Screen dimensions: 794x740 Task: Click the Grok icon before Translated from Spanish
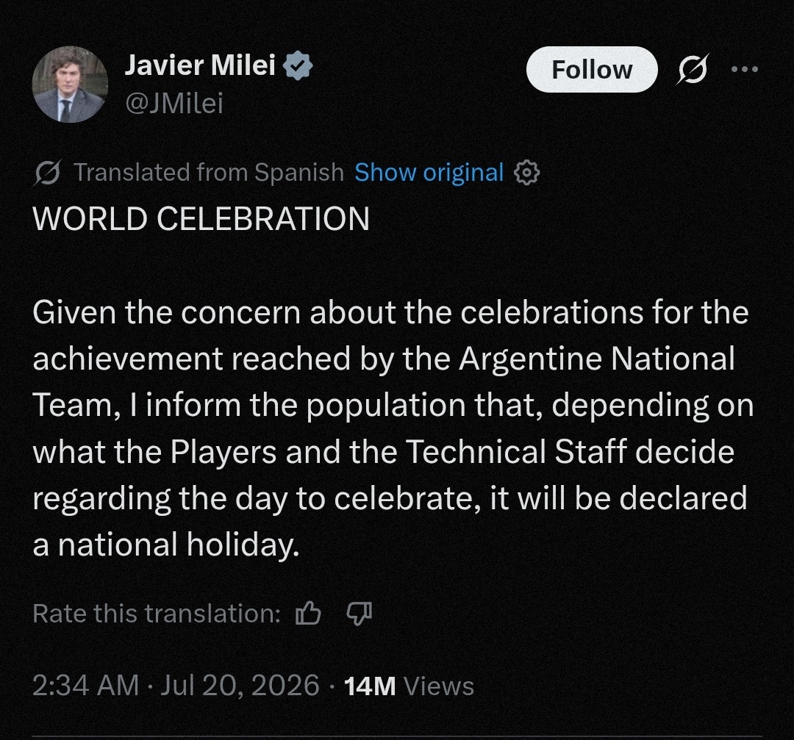point(48,173)
